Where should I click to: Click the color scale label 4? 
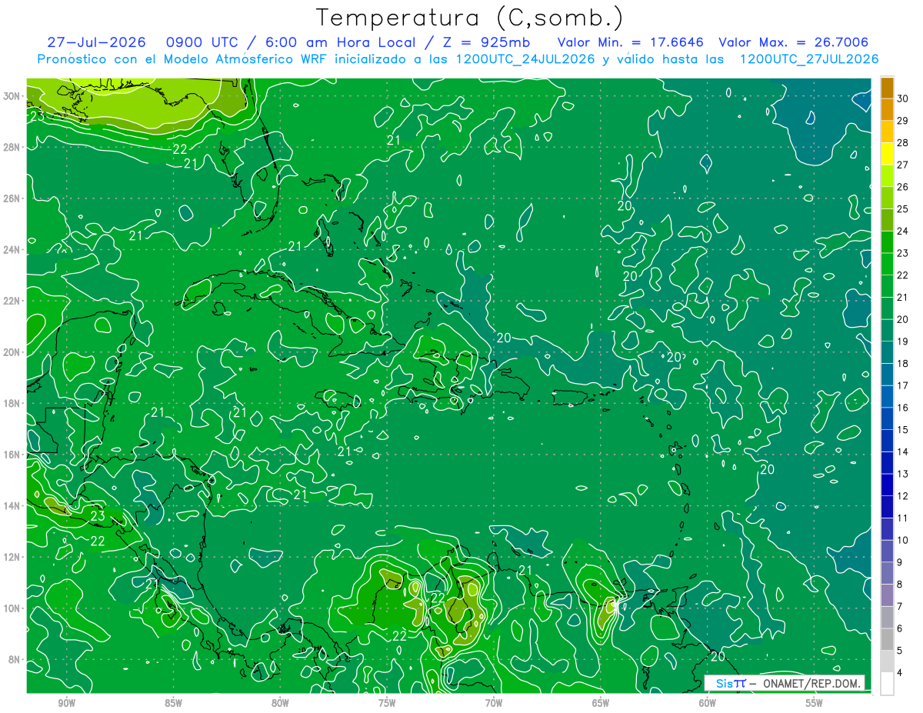click(x=901, y=673)
